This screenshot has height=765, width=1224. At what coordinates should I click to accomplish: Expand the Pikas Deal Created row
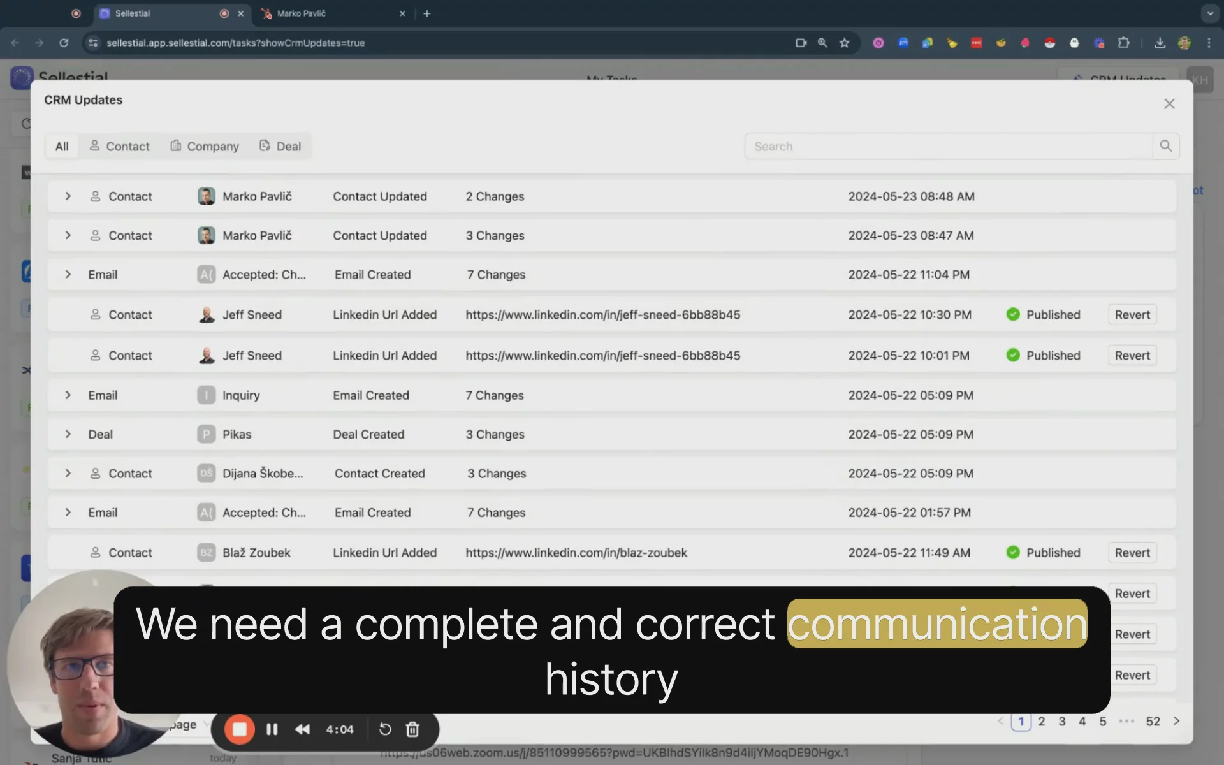68,434
